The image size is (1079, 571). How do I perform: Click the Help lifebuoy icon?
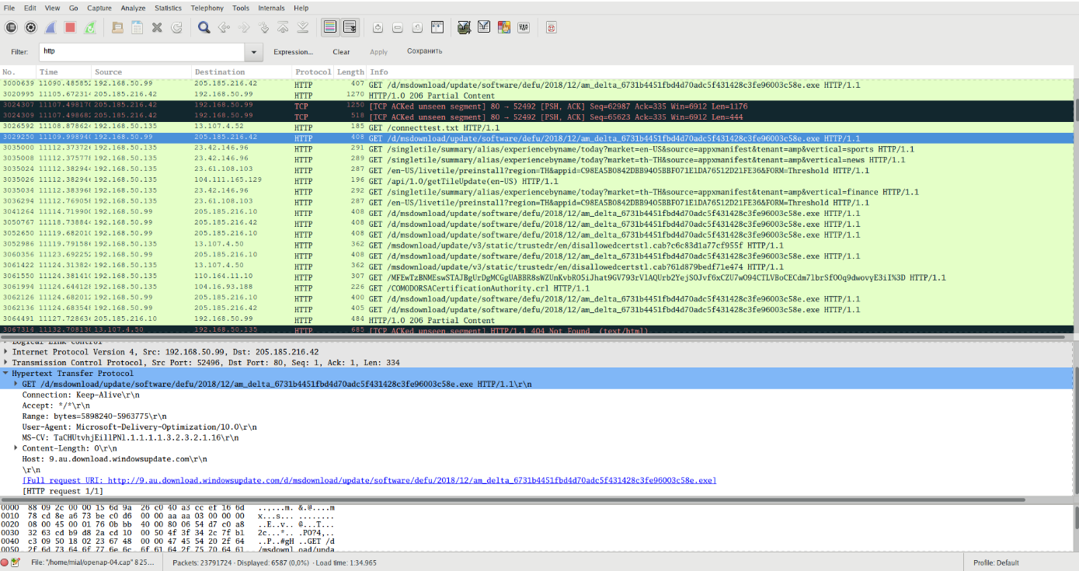(x=551, y=27)
